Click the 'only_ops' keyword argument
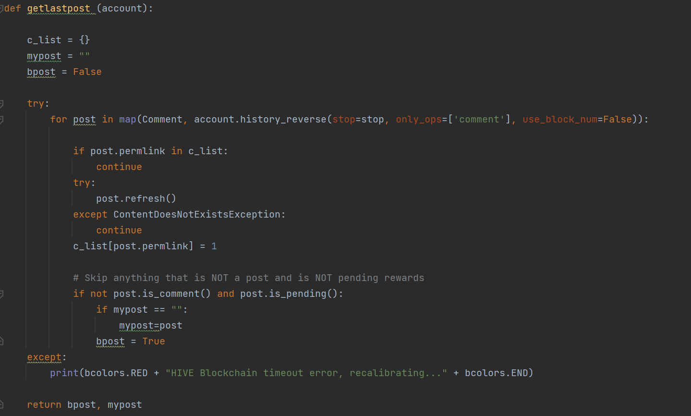691x416 pixels. pos(418,120)
